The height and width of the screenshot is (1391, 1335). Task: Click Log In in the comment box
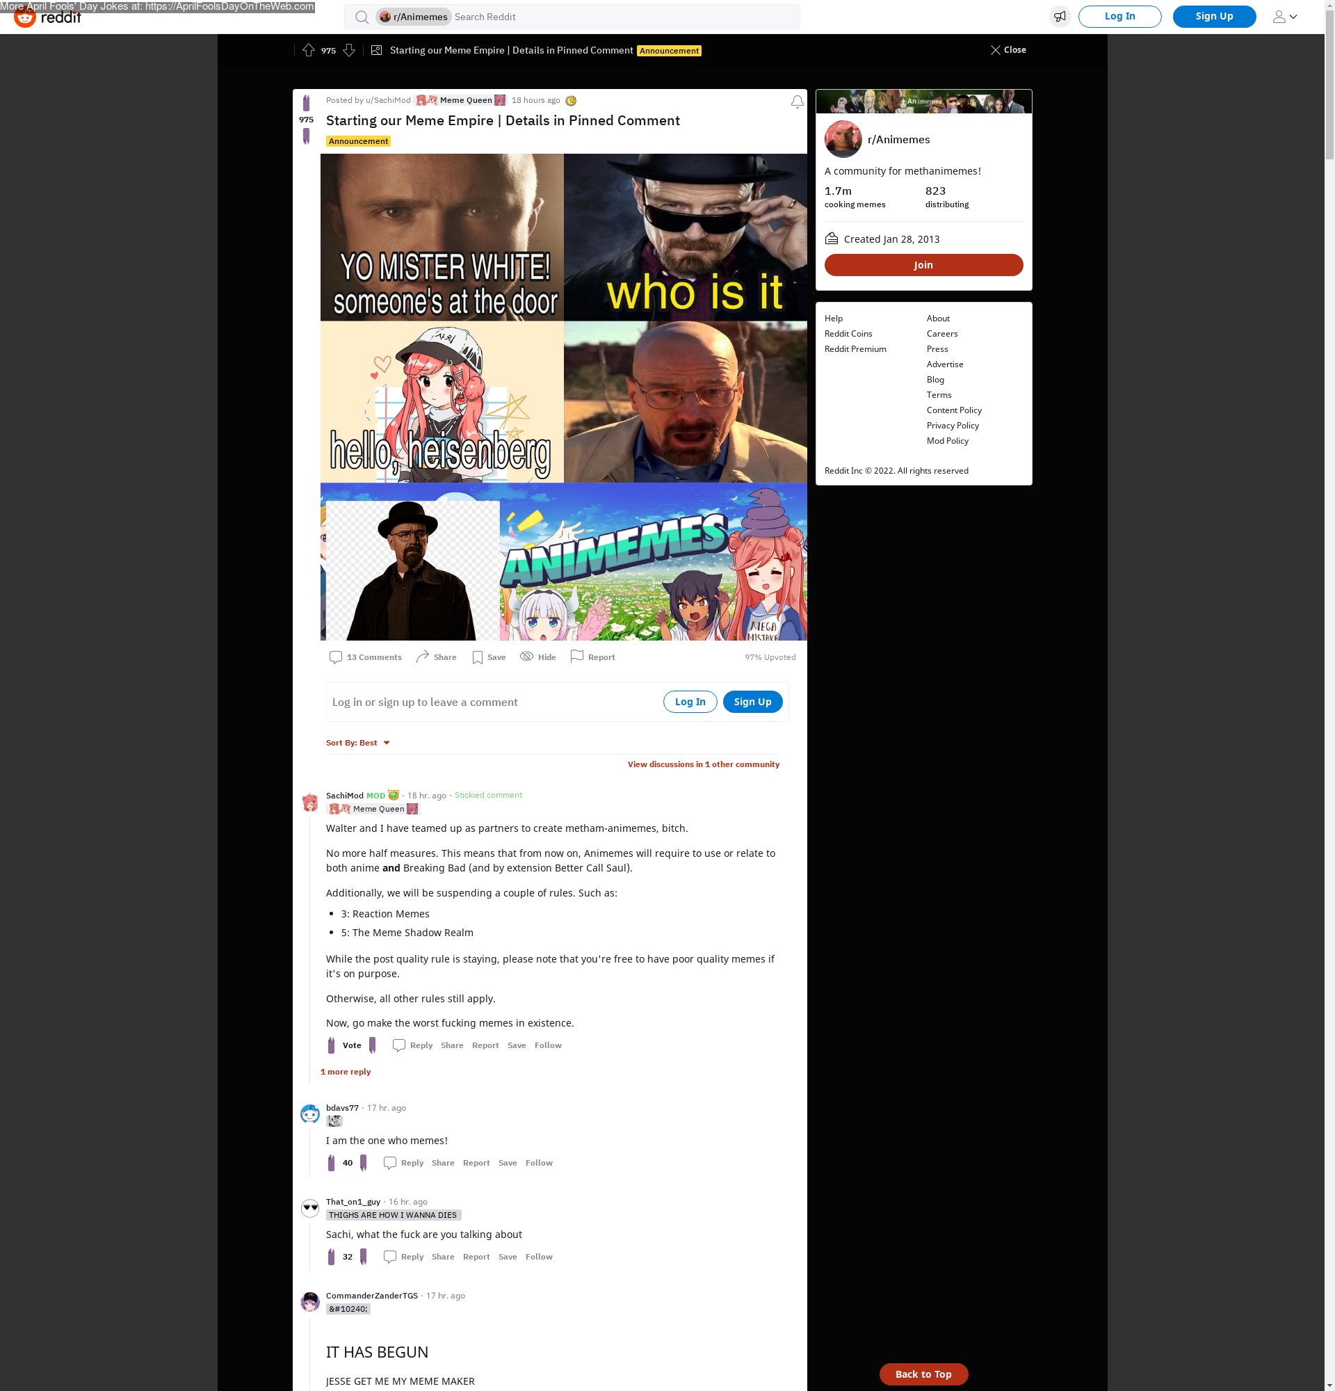690,702
